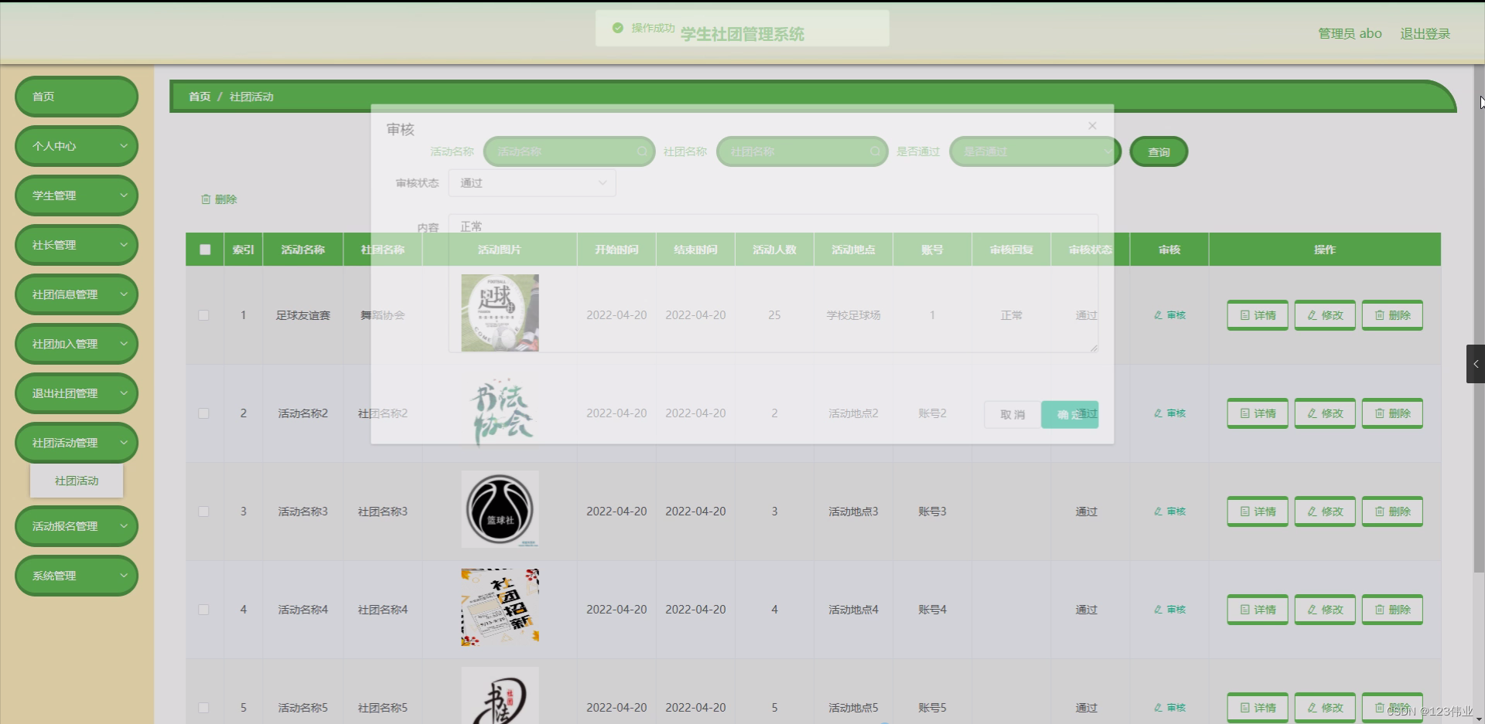Select the 社团活动 submenu item
This screenshot has width=1485, height=724.
pos(77,481)
